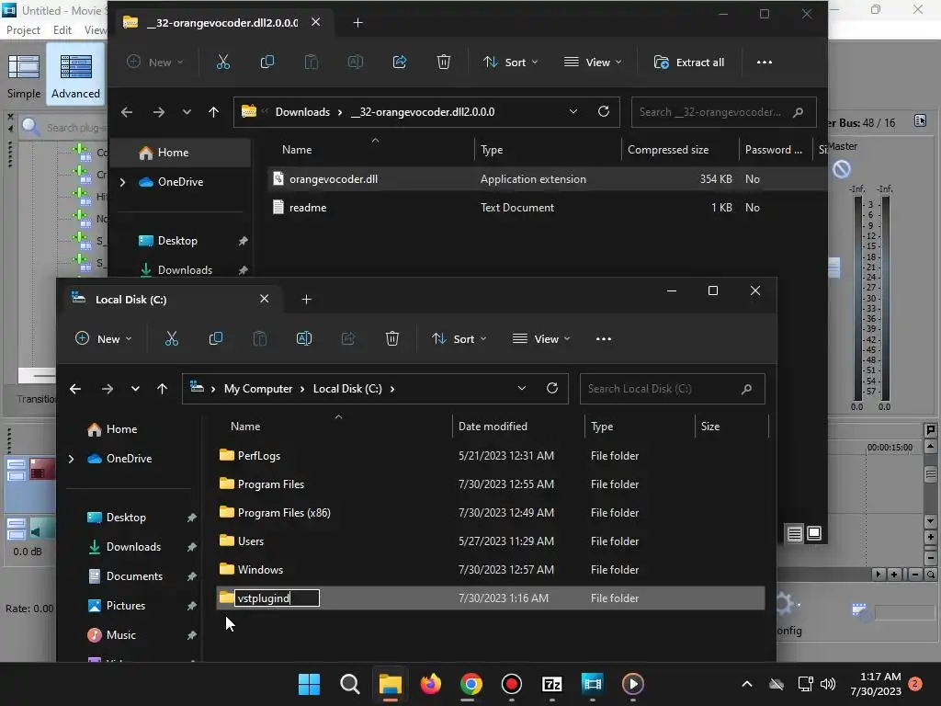
Task: Go up one level from Local Disk (C:)
Action: coord(162,389)
